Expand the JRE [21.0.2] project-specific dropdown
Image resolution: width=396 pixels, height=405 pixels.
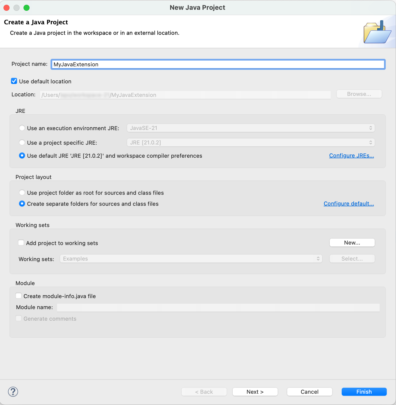(x=251, y=143)
